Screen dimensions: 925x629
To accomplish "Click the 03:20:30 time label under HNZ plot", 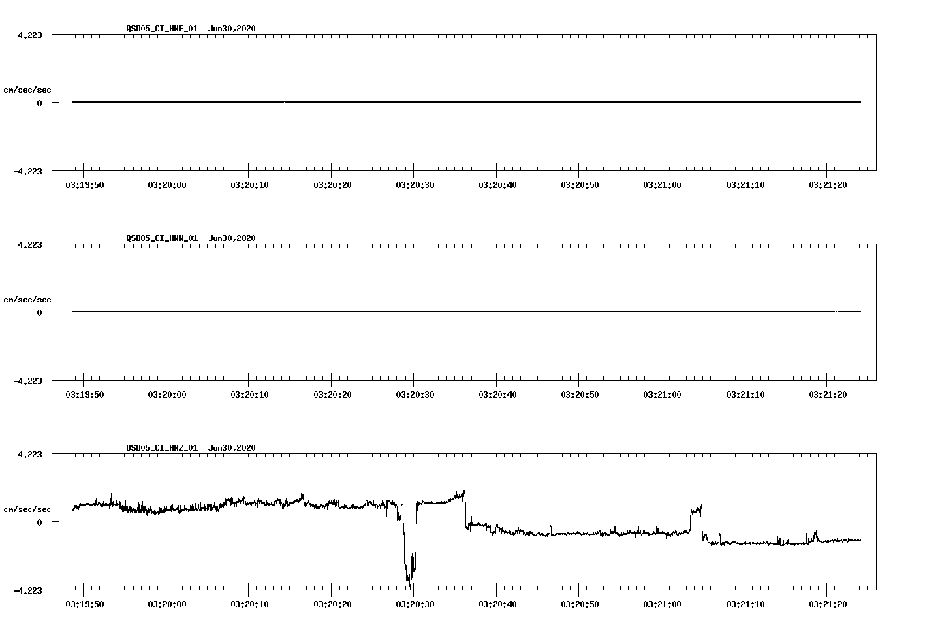I will (414, 604).
